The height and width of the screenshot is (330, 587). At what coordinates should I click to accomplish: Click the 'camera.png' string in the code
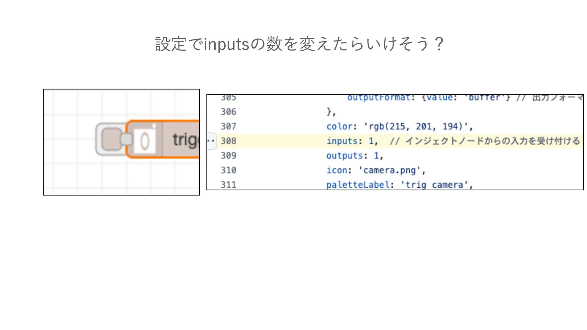click(x=389, y=170)
